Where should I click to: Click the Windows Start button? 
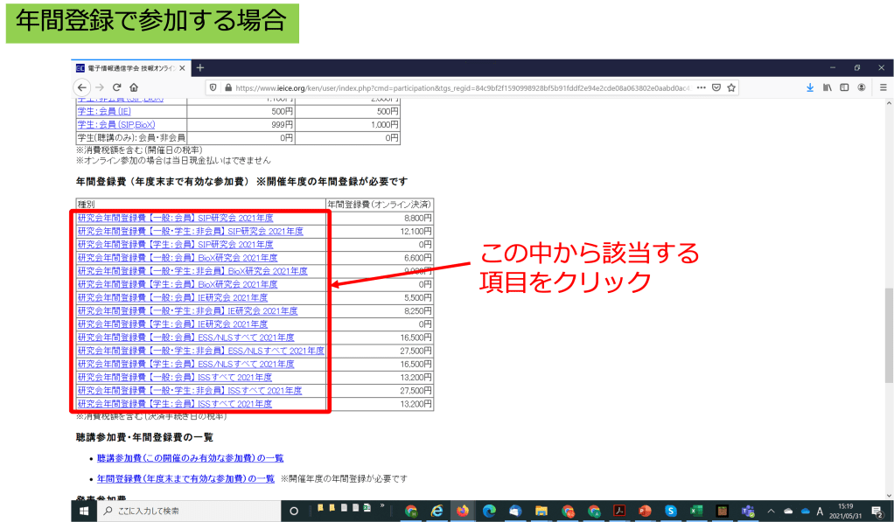pyautogui.click(x=86, y=511)
